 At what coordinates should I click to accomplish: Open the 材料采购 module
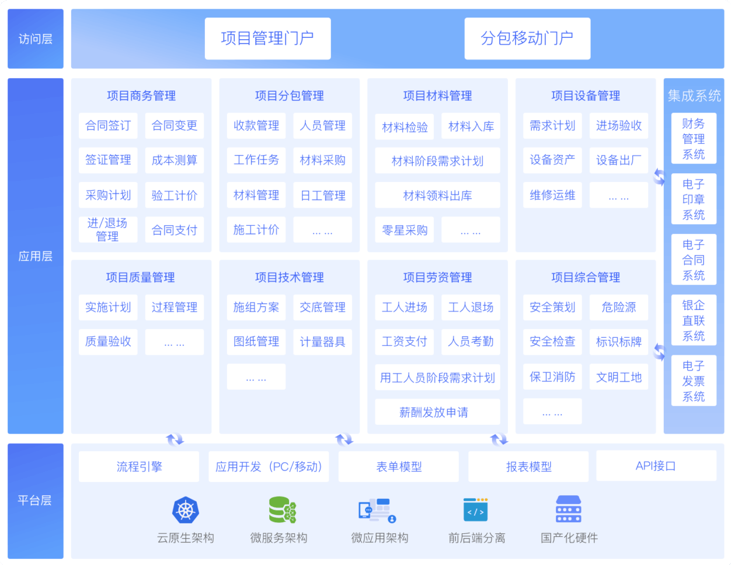[323, 160]
